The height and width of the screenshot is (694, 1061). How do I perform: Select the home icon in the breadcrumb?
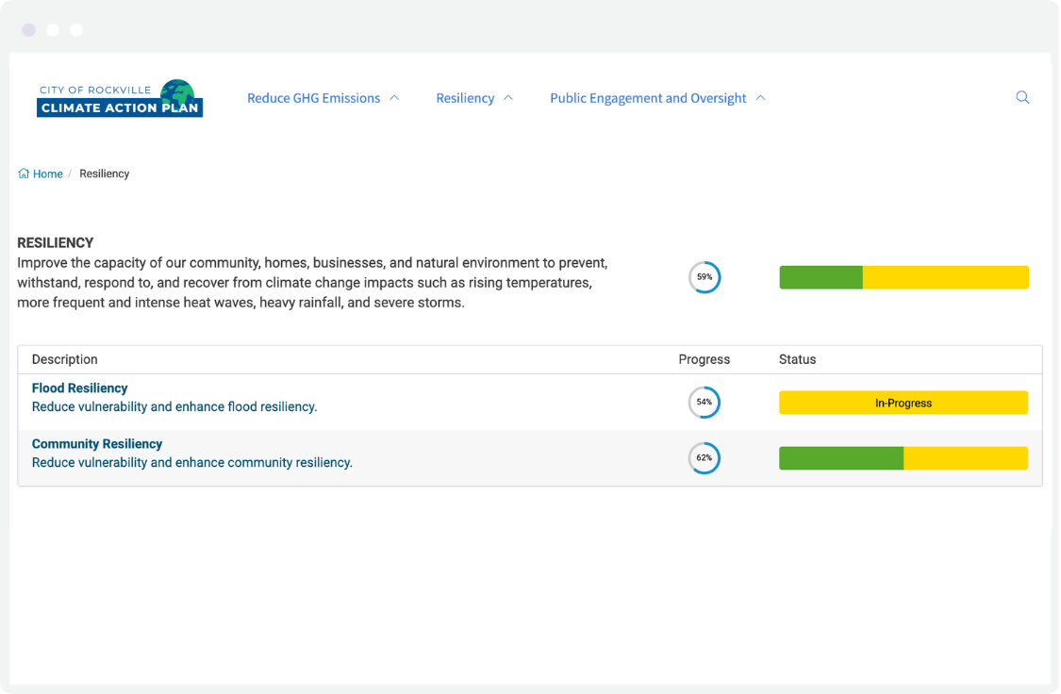coord(22,173)
